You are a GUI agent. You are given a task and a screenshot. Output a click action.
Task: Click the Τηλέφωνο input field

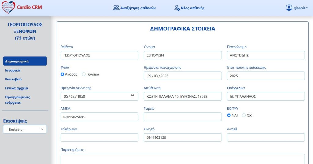tap(99, 137)
